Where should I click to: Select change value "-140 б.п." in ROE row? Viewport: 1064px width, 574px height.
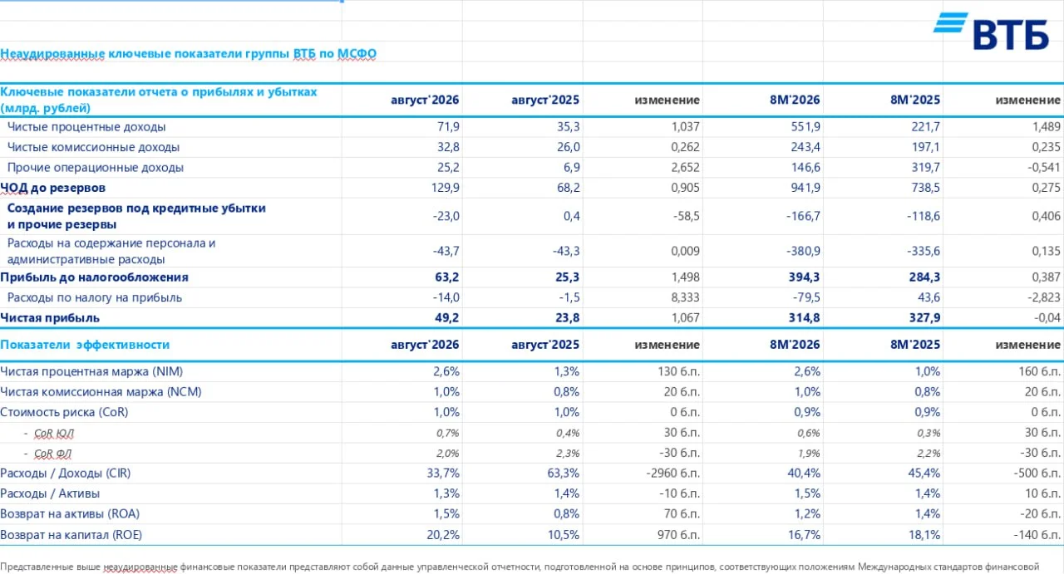1037,534
